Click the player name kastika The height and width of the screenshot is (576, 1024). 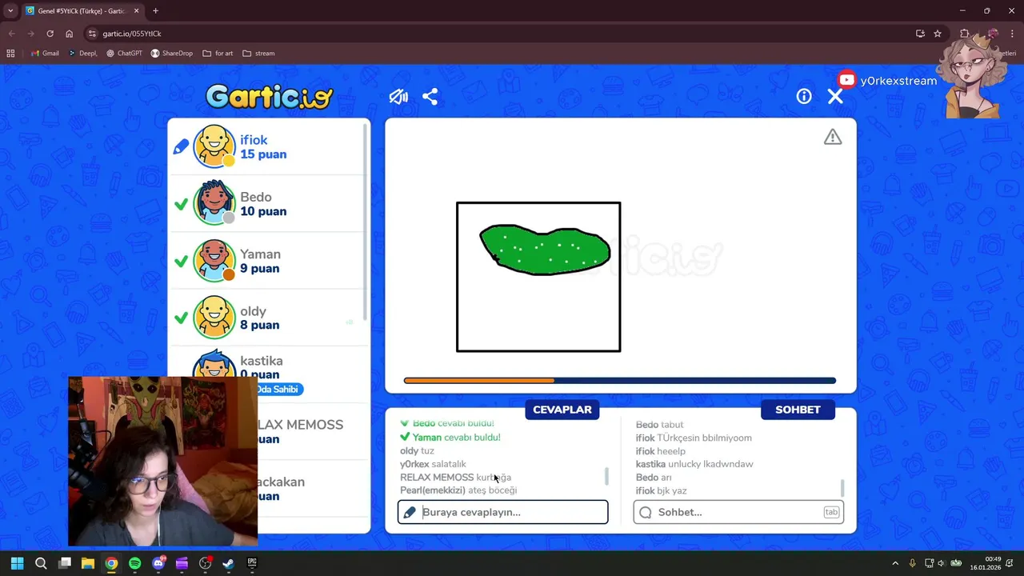point(261,361)
